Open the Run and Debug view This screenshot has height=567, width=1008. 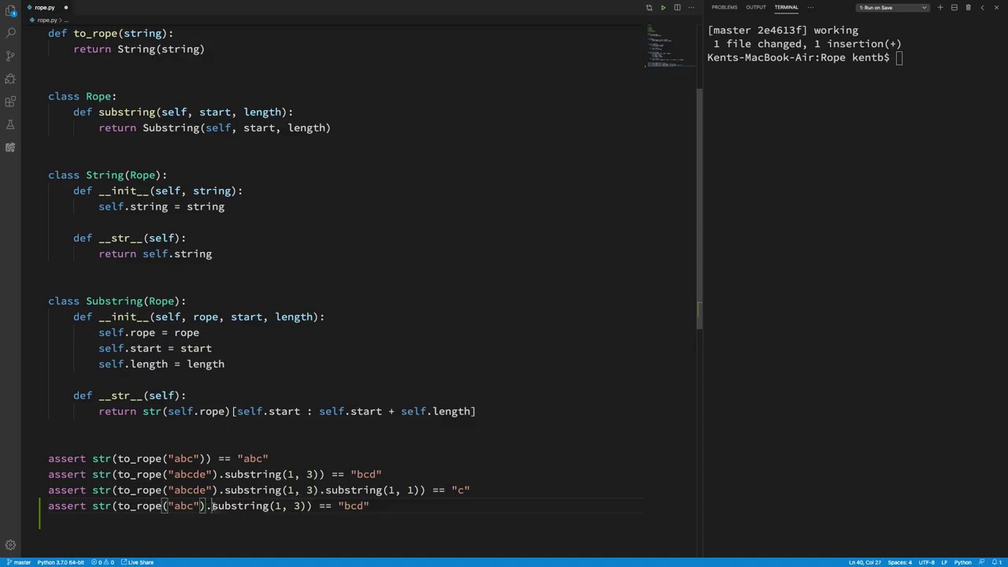10,79
